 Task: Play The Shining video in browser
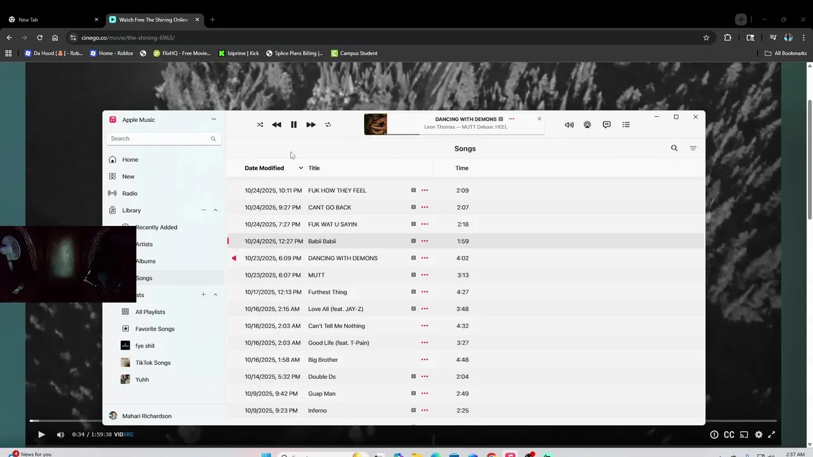[41, 435]
